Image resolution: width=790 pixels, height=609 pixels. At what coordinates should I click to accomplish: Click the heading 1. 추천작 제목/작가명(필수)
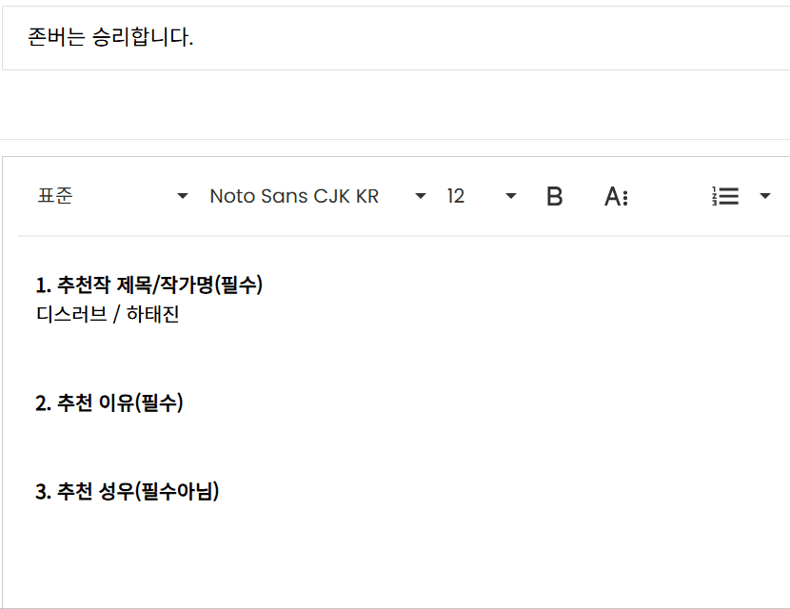tap(148, 285)
